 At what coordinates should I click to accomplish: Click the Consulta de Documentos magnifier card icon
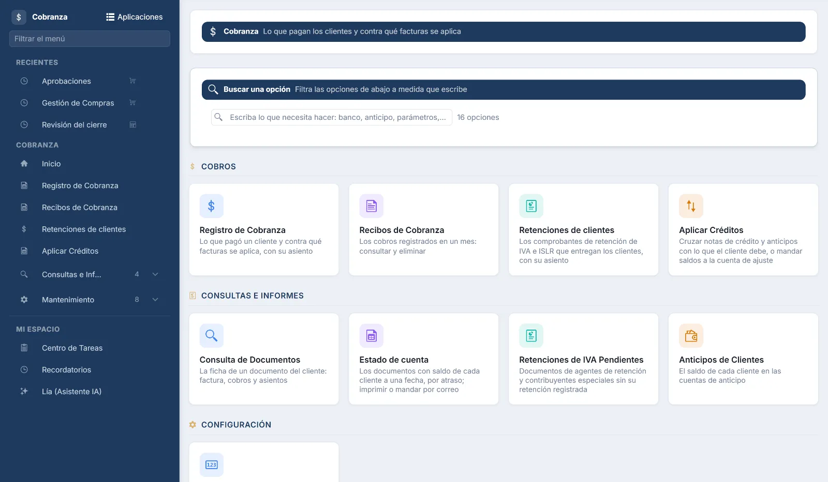[x=211, y=336]
